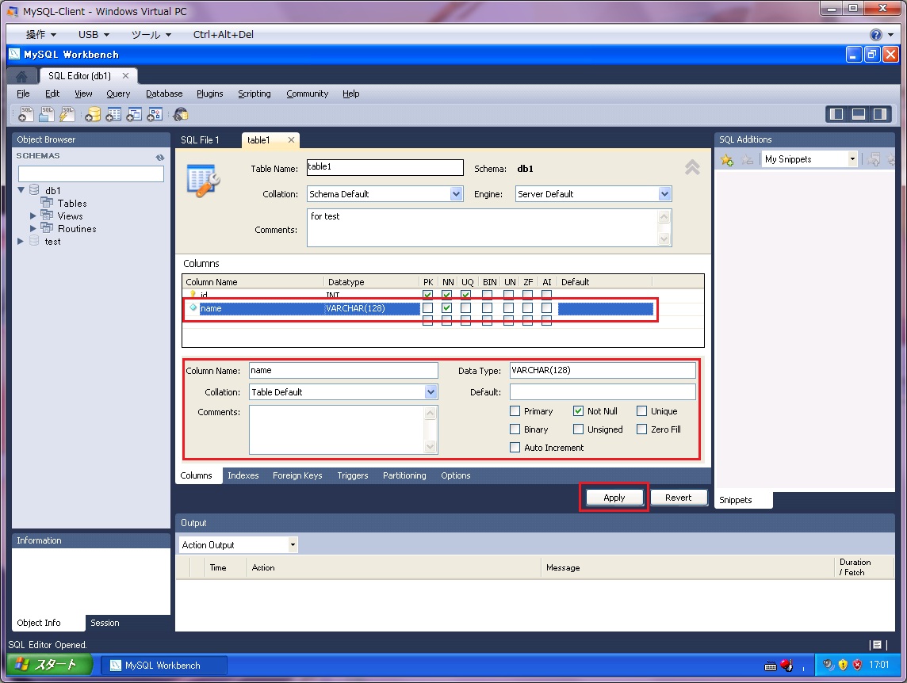Open the yellow security shield tray icon

click(843, 665)
